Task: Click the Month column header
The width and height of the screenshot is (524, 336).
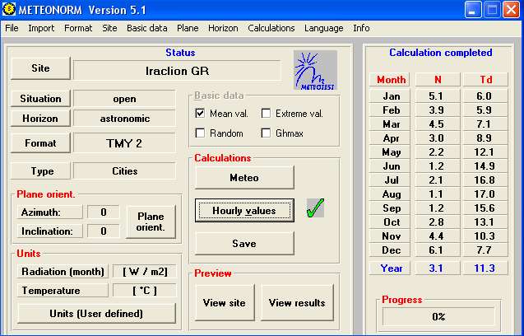Action: tap(390, 80)
